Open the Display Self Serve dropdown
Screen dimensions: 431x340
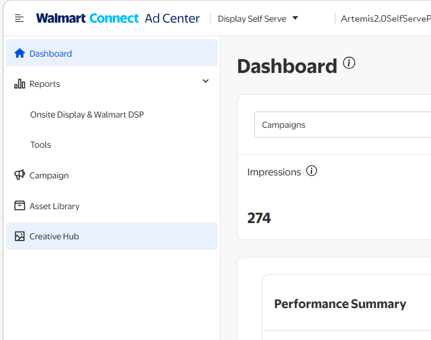pyautogui.click(x=258, y=19)
